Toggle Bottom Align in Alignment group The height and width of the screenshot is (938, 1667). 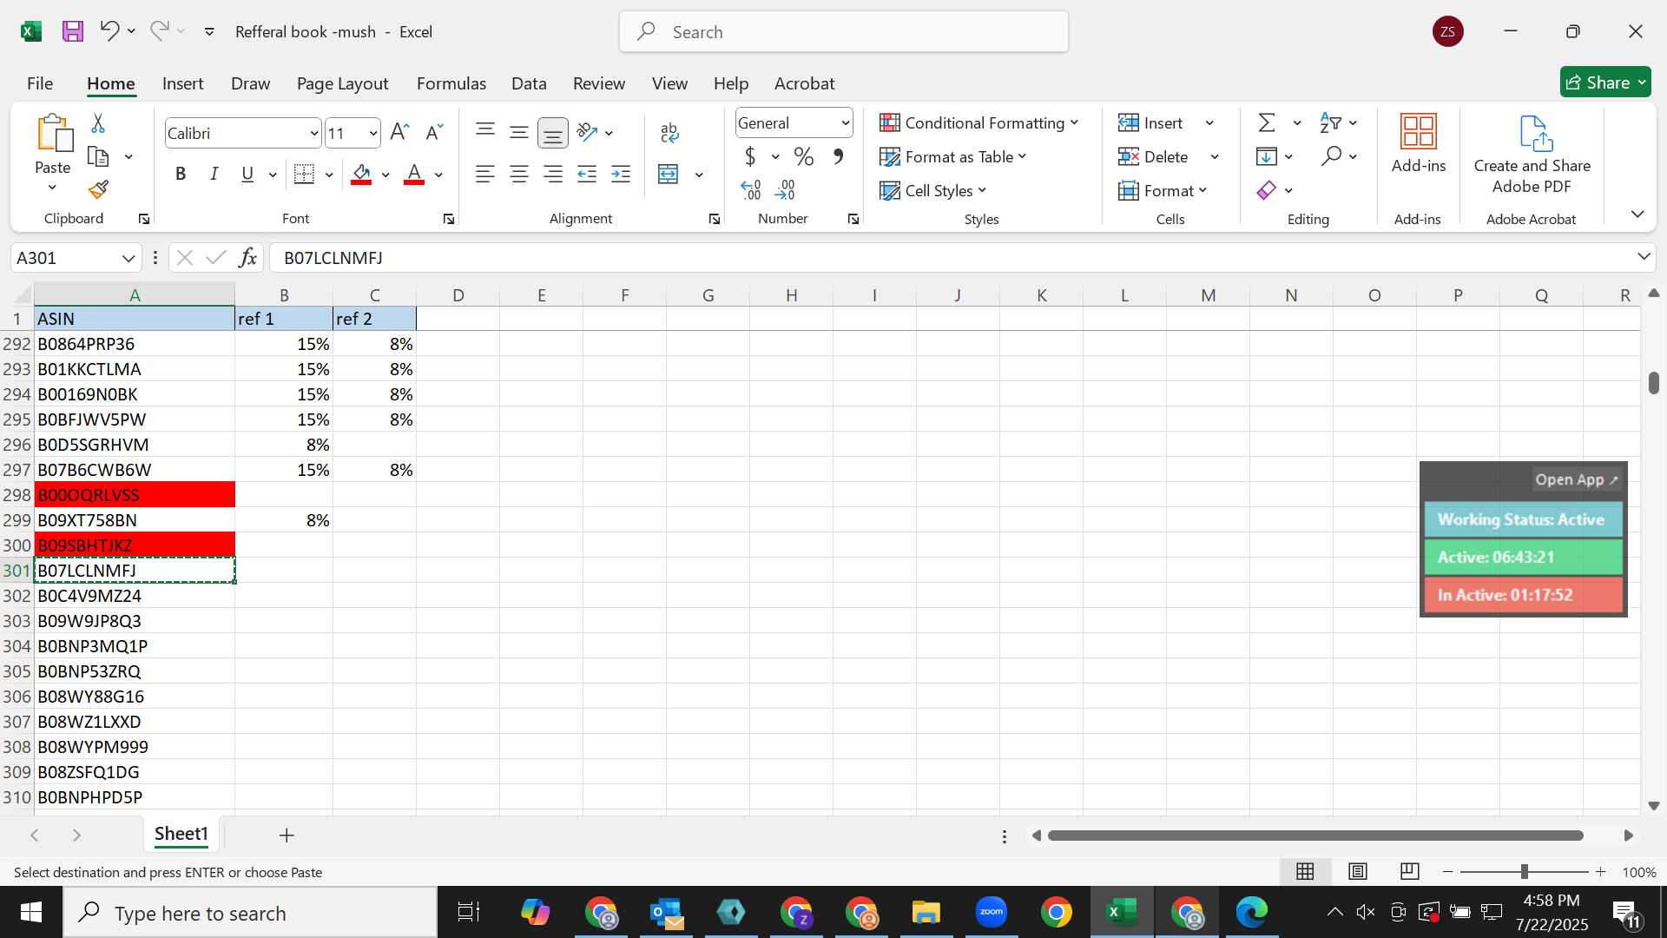pos(553,133)
